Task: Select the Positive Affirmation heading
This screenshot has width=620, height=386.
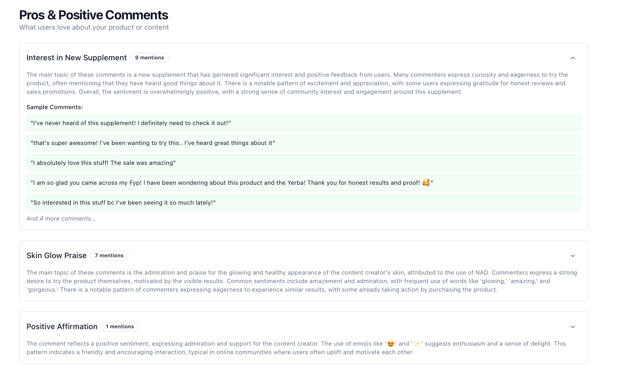Action: [62, 327]
